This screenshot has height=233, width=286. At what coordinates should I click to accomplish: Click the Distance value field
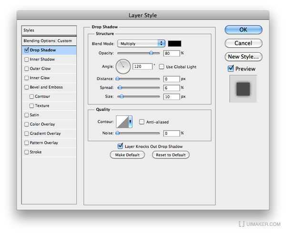pyautogui.click(x=172, y=79)
